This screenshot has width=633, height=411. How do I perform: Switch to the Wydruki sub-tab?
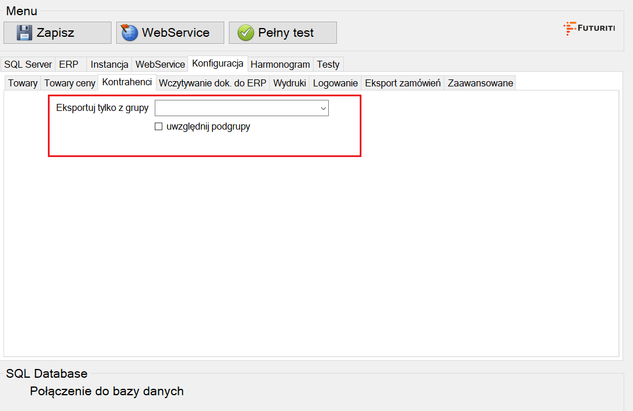coord(290,83)
